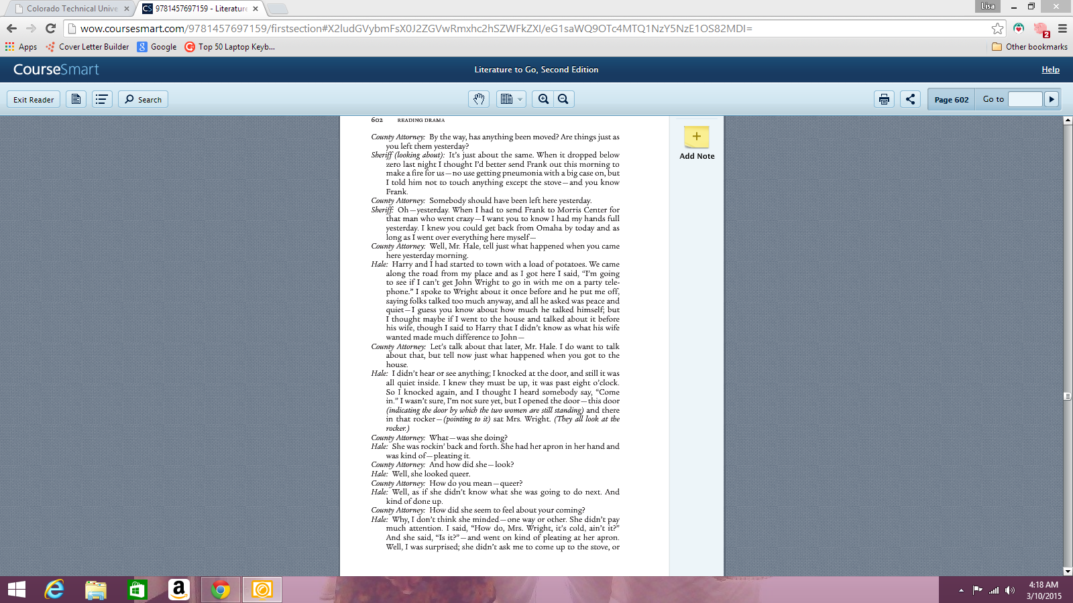Open the Chrome menu (three lines)
1073x603 pixels.
point(1062,28)
